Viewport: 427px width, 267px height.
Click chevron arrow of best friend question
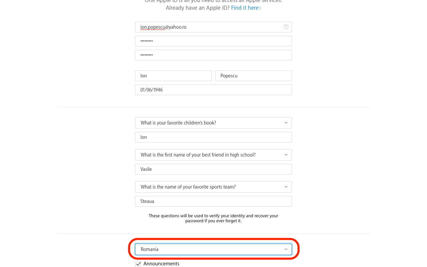coord(286,155)
